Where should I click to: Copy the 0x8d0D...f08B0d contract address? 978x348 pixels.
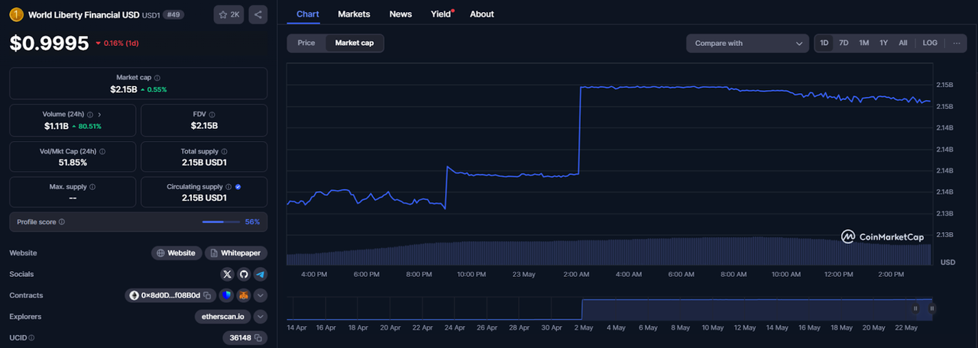click(x=207, y=295)
